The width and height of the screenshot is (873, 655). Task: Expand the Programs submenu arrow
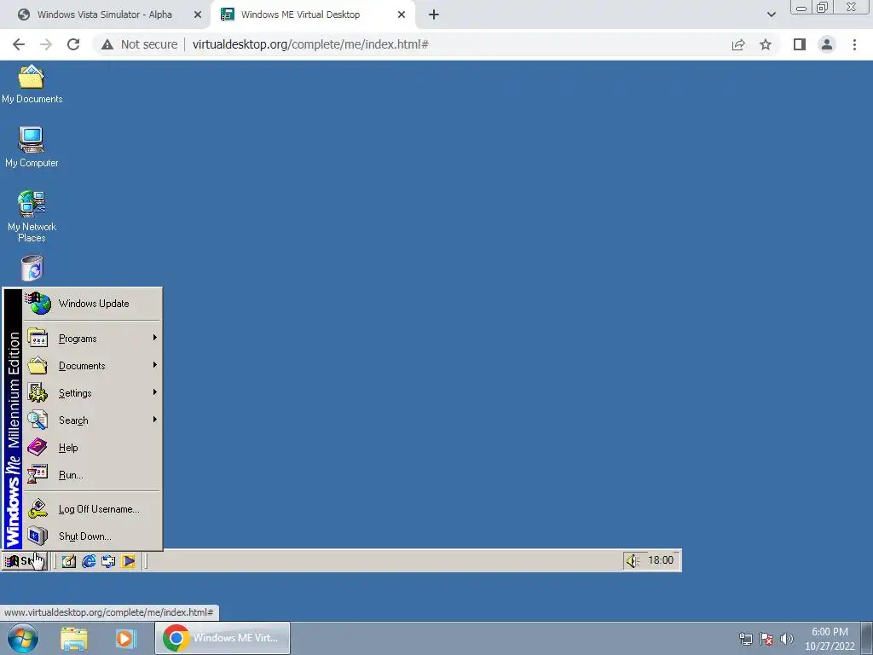click(155, 338)
